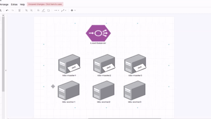Screen dimensions: 211x119
Task: Select the k8s-worker1 server icon
Action: coord(69,90)
